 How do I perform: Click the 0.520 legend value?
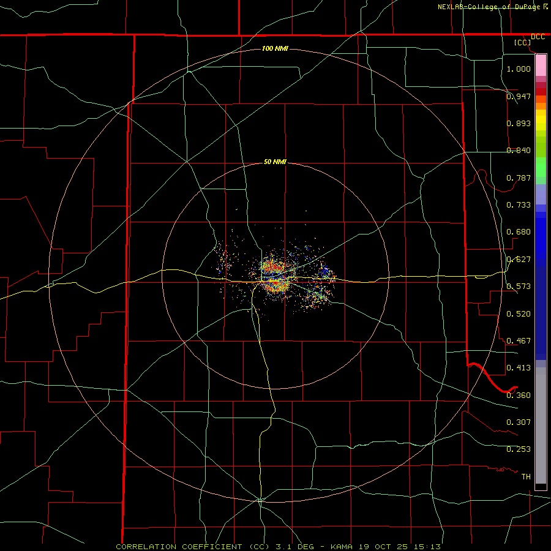click(519, 314)
